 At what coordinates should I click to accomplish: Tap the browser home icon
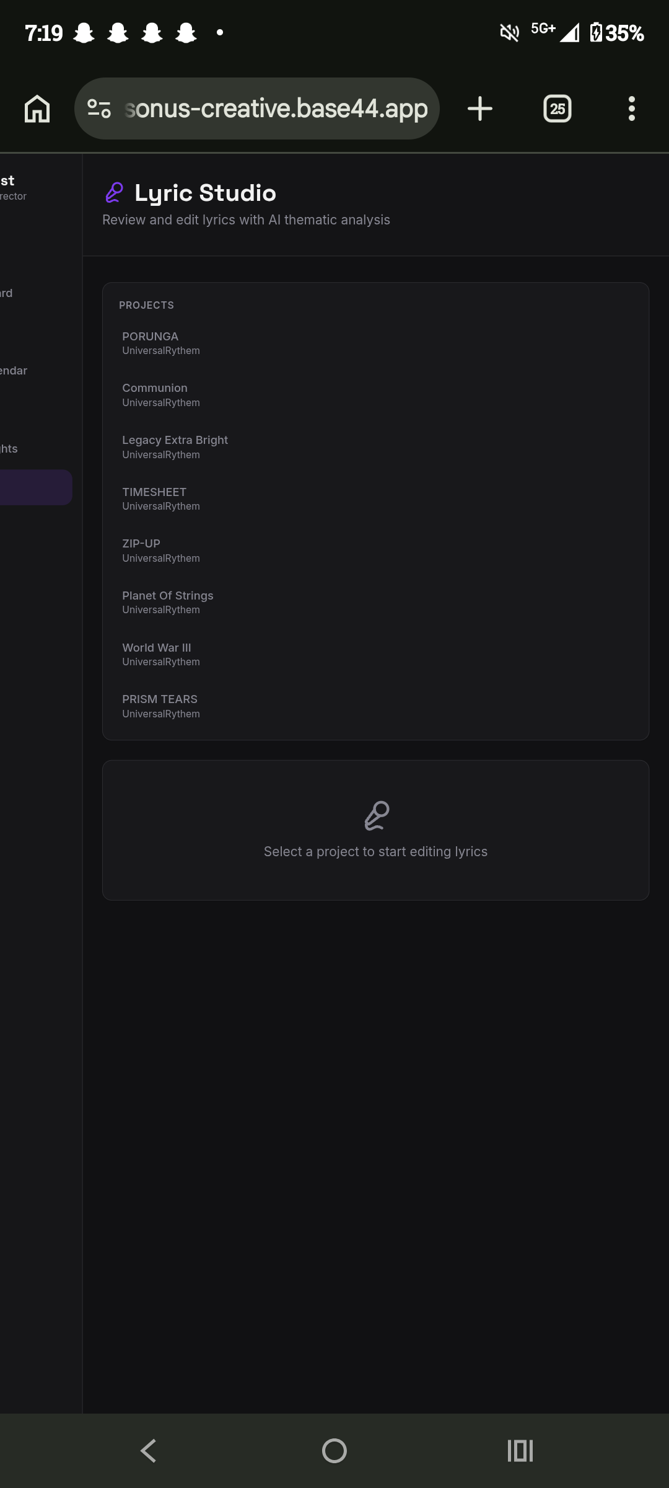click(37, 109)
